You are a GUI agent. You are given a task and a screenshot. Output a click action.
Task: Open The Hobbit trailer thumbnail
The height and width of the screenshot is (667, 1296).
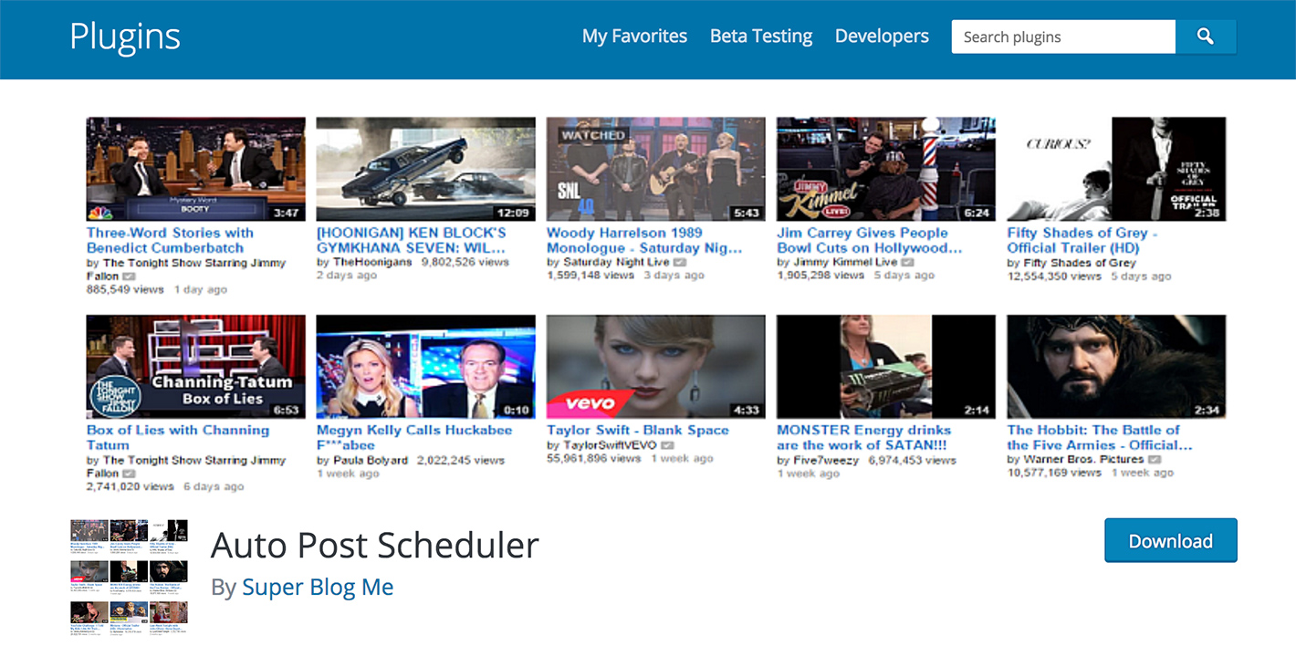tap(1116, 367)
